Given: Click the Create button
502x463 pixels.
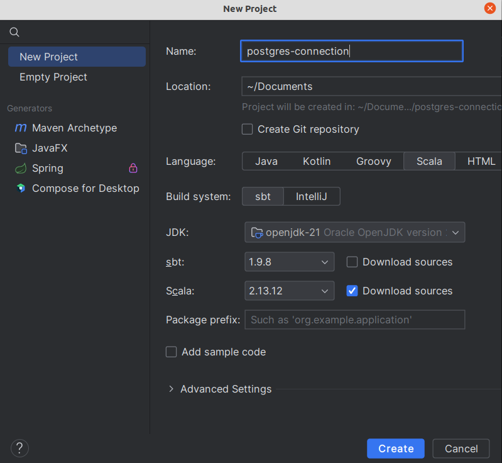Looking at the screenshot, I should (396, 449).
